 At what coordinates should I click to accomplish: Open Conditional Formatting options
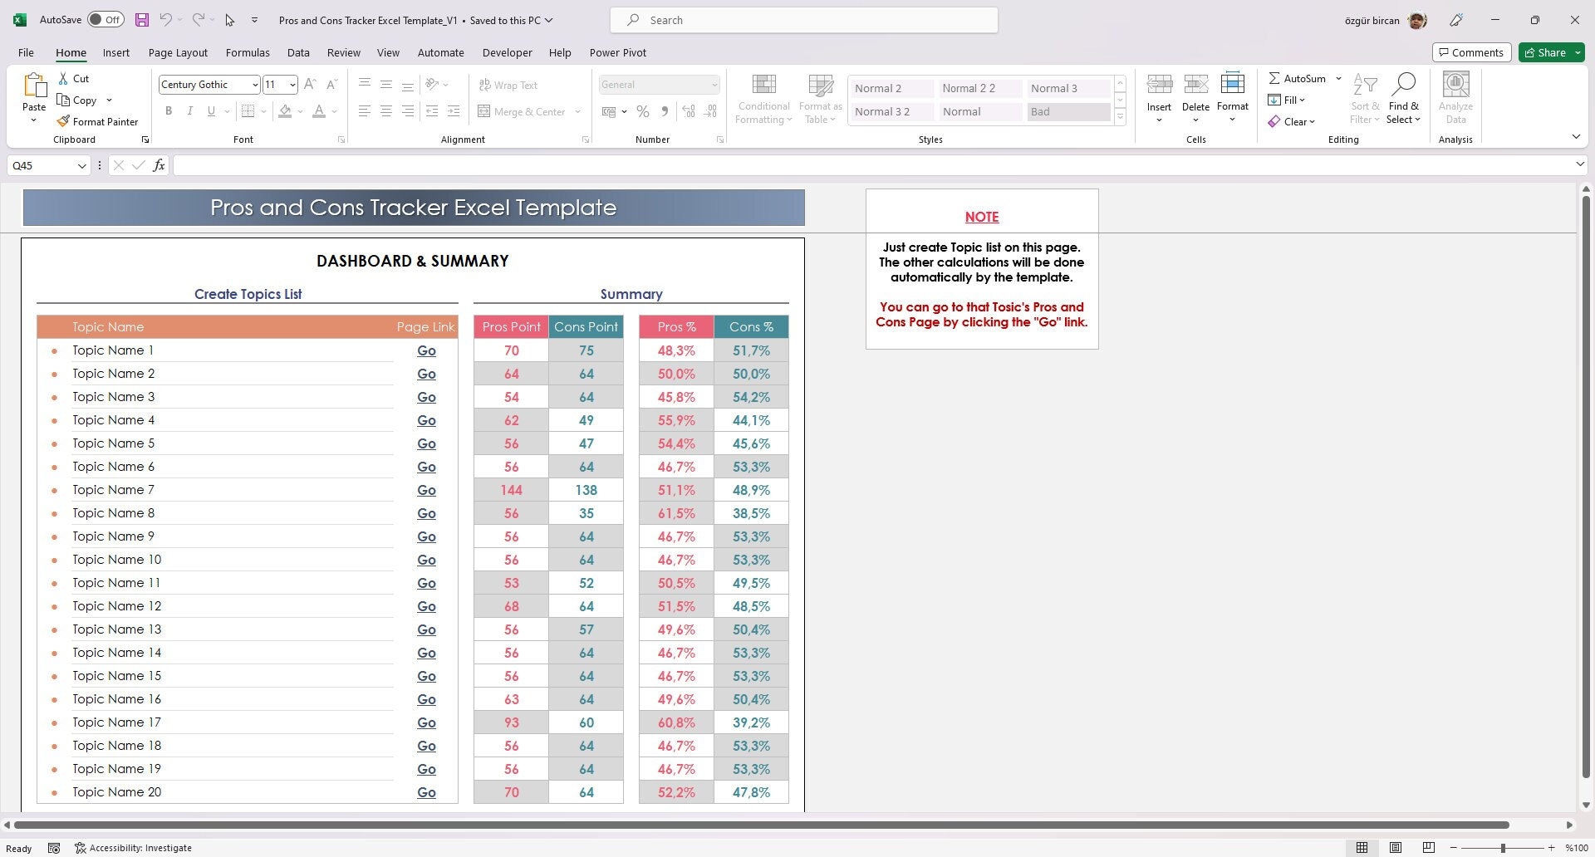pos(763,97)
